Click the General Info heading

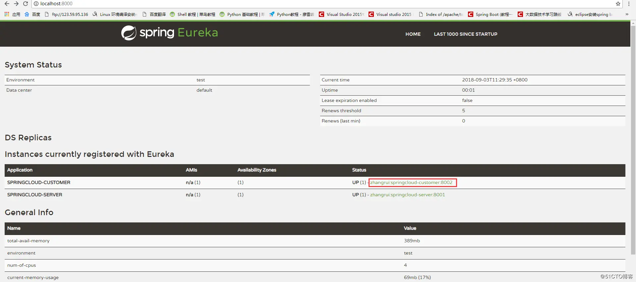29,212
